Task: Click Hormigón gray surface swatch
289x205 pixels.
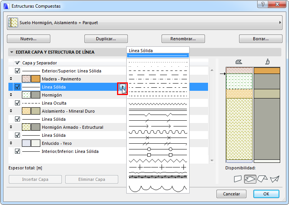Action: click(x=36, y=95)
